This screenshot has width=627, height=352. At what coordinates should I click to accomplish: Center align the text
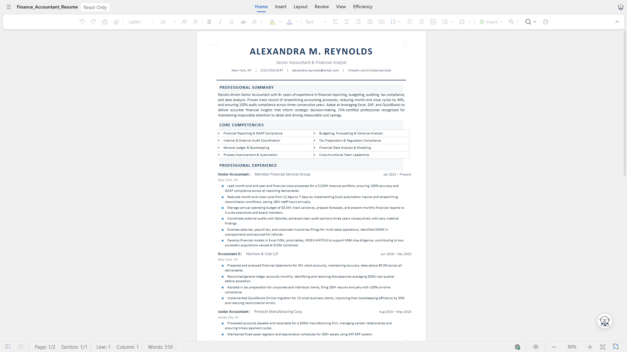coord(347,22)
